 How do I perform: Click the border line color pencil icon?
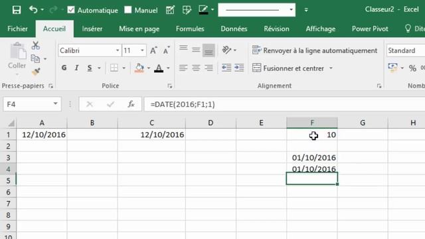[203, 10]
